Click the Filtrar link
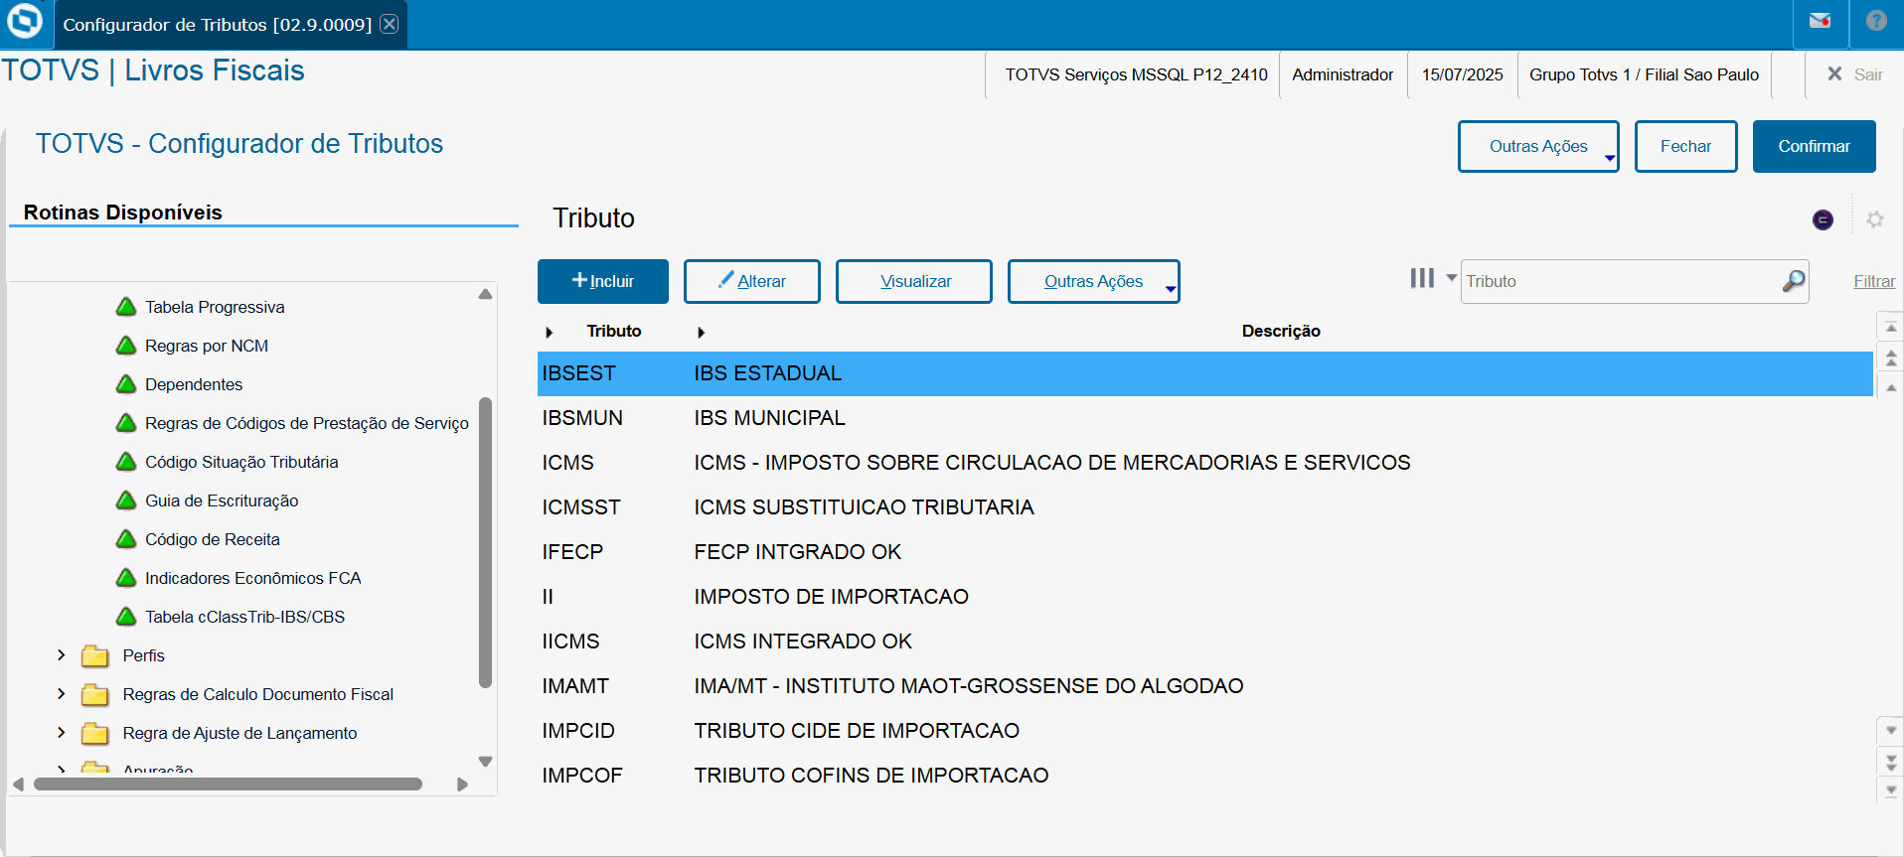Screen dimensions: 1904x857 [x=1874, y=281]
